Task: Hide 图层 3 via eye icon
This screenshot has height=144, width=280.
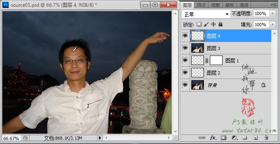Action: pyautogui.click(x=185, y=48)
